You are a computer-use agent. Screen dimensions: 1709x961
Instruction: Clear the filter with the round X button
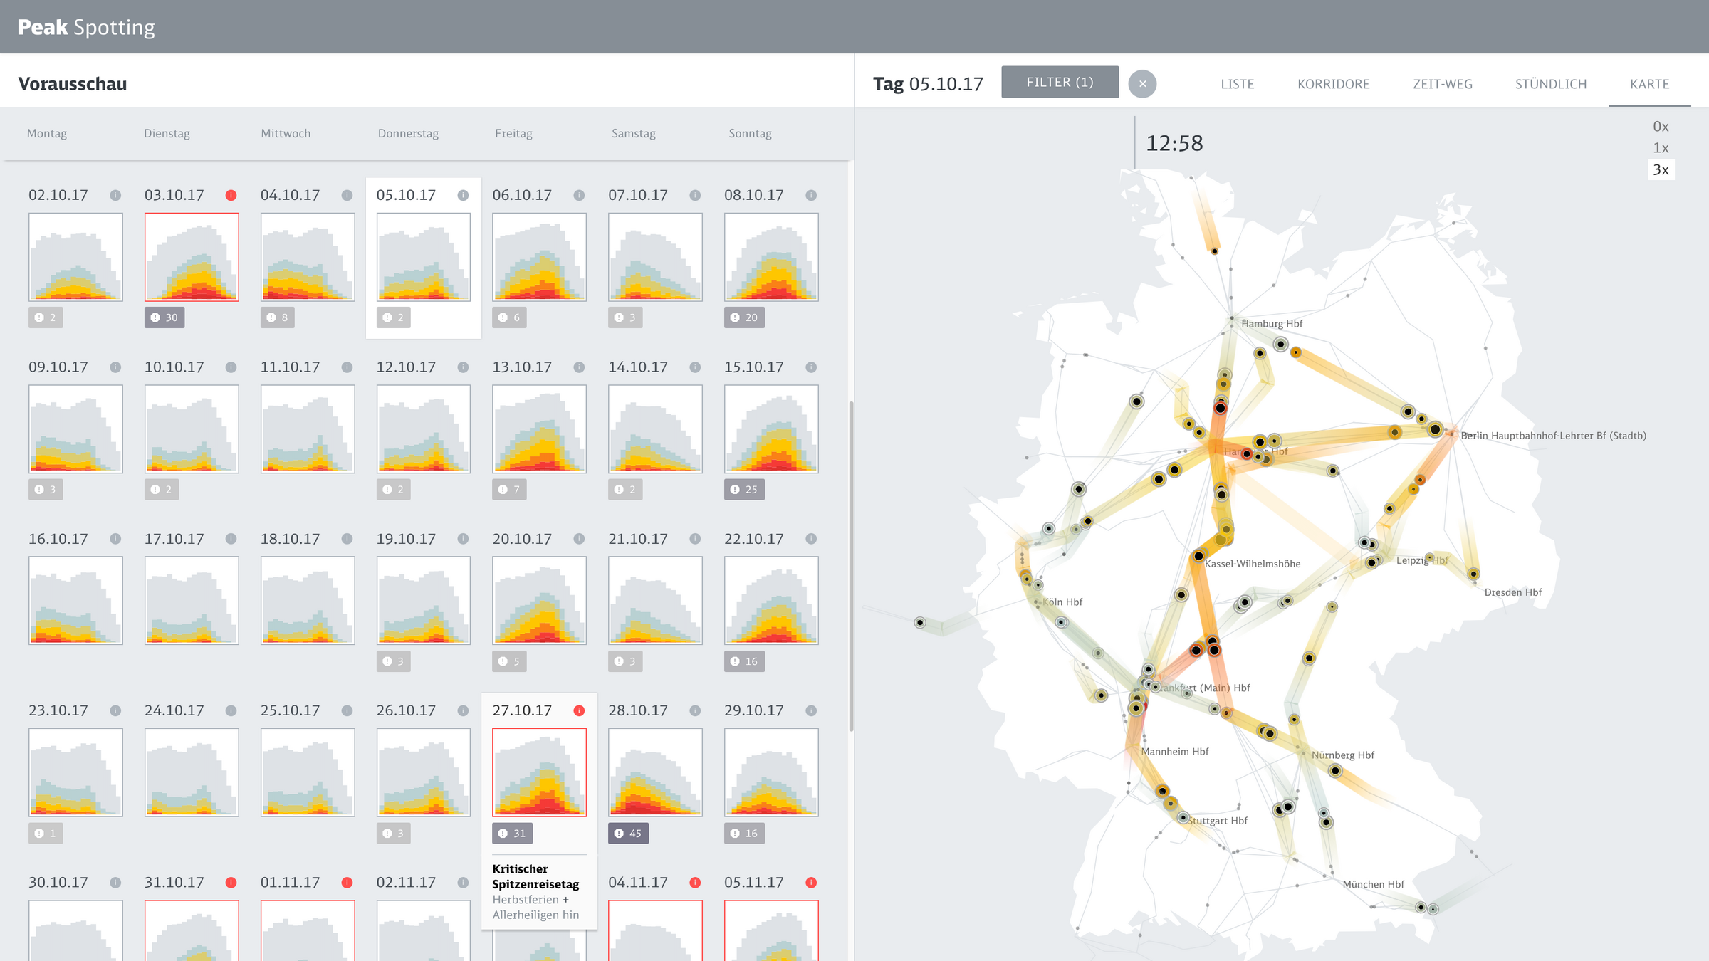point(1142,84)
